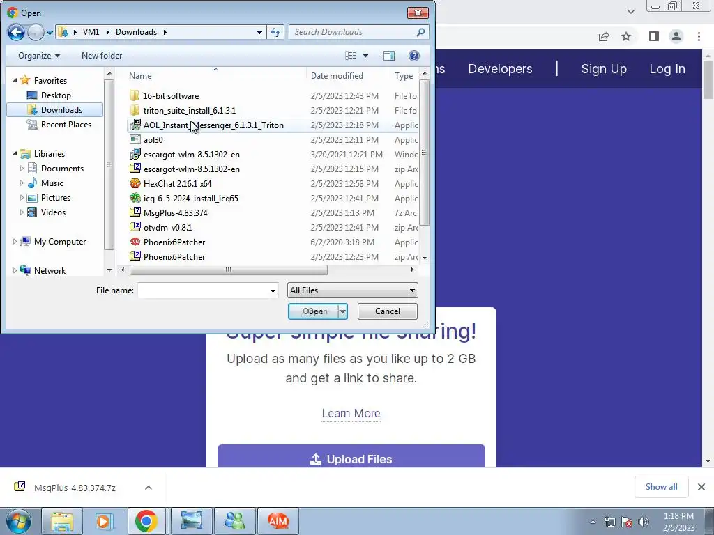Viewport: 714px width, 535px height.
Task: Click the Windows Start orb
Action: click(19, 522)
